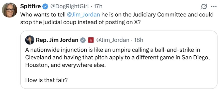This screenshot has width=220, height=91.
Task: Open @Jim_Jordan handle in quoted post
Action: click(113, 40)
